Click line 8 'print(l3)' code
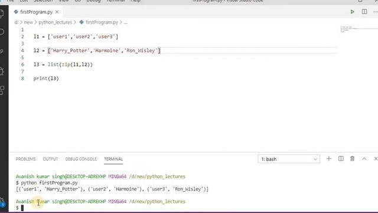The width and height of the screenshot is (378, 213). coord(46,79)
